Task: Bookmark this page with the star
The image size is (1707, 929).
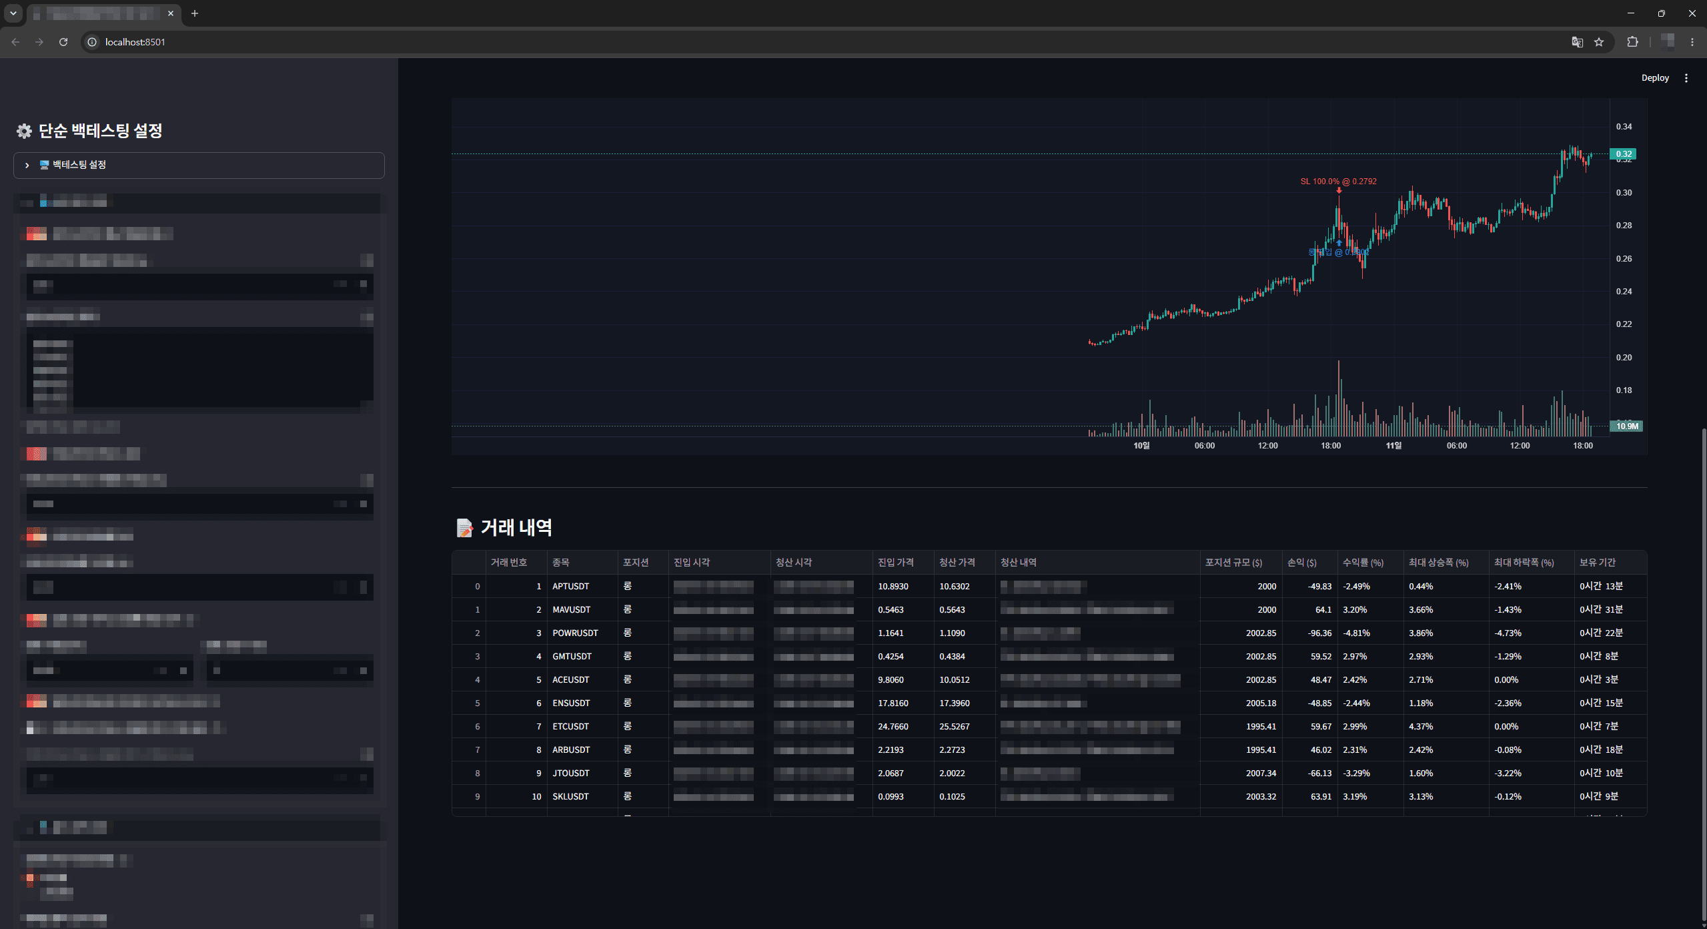Action: point(1599,42)
